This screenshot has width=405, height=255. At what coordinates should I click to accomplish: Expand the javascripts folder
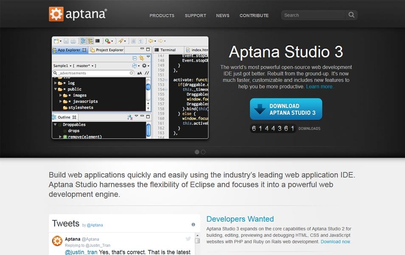[x=60, y=102]
